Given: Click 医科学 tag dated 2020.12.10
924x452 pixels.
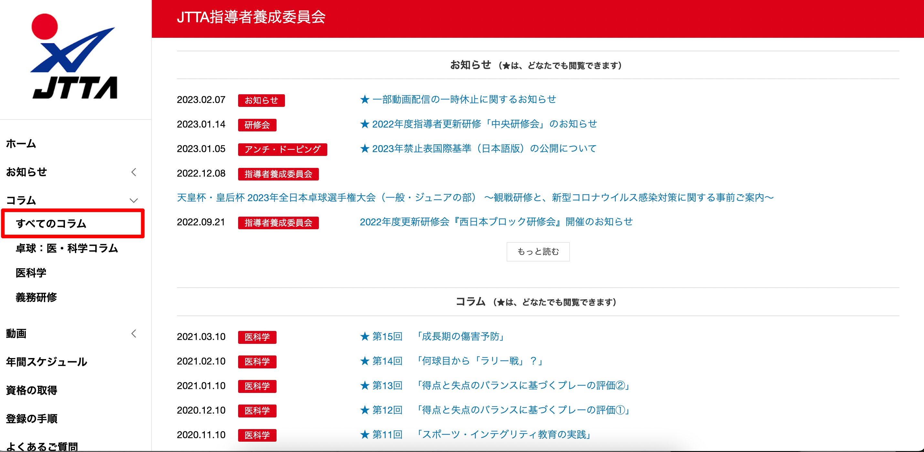Looking at the screenshot, I should pos(257,411).
